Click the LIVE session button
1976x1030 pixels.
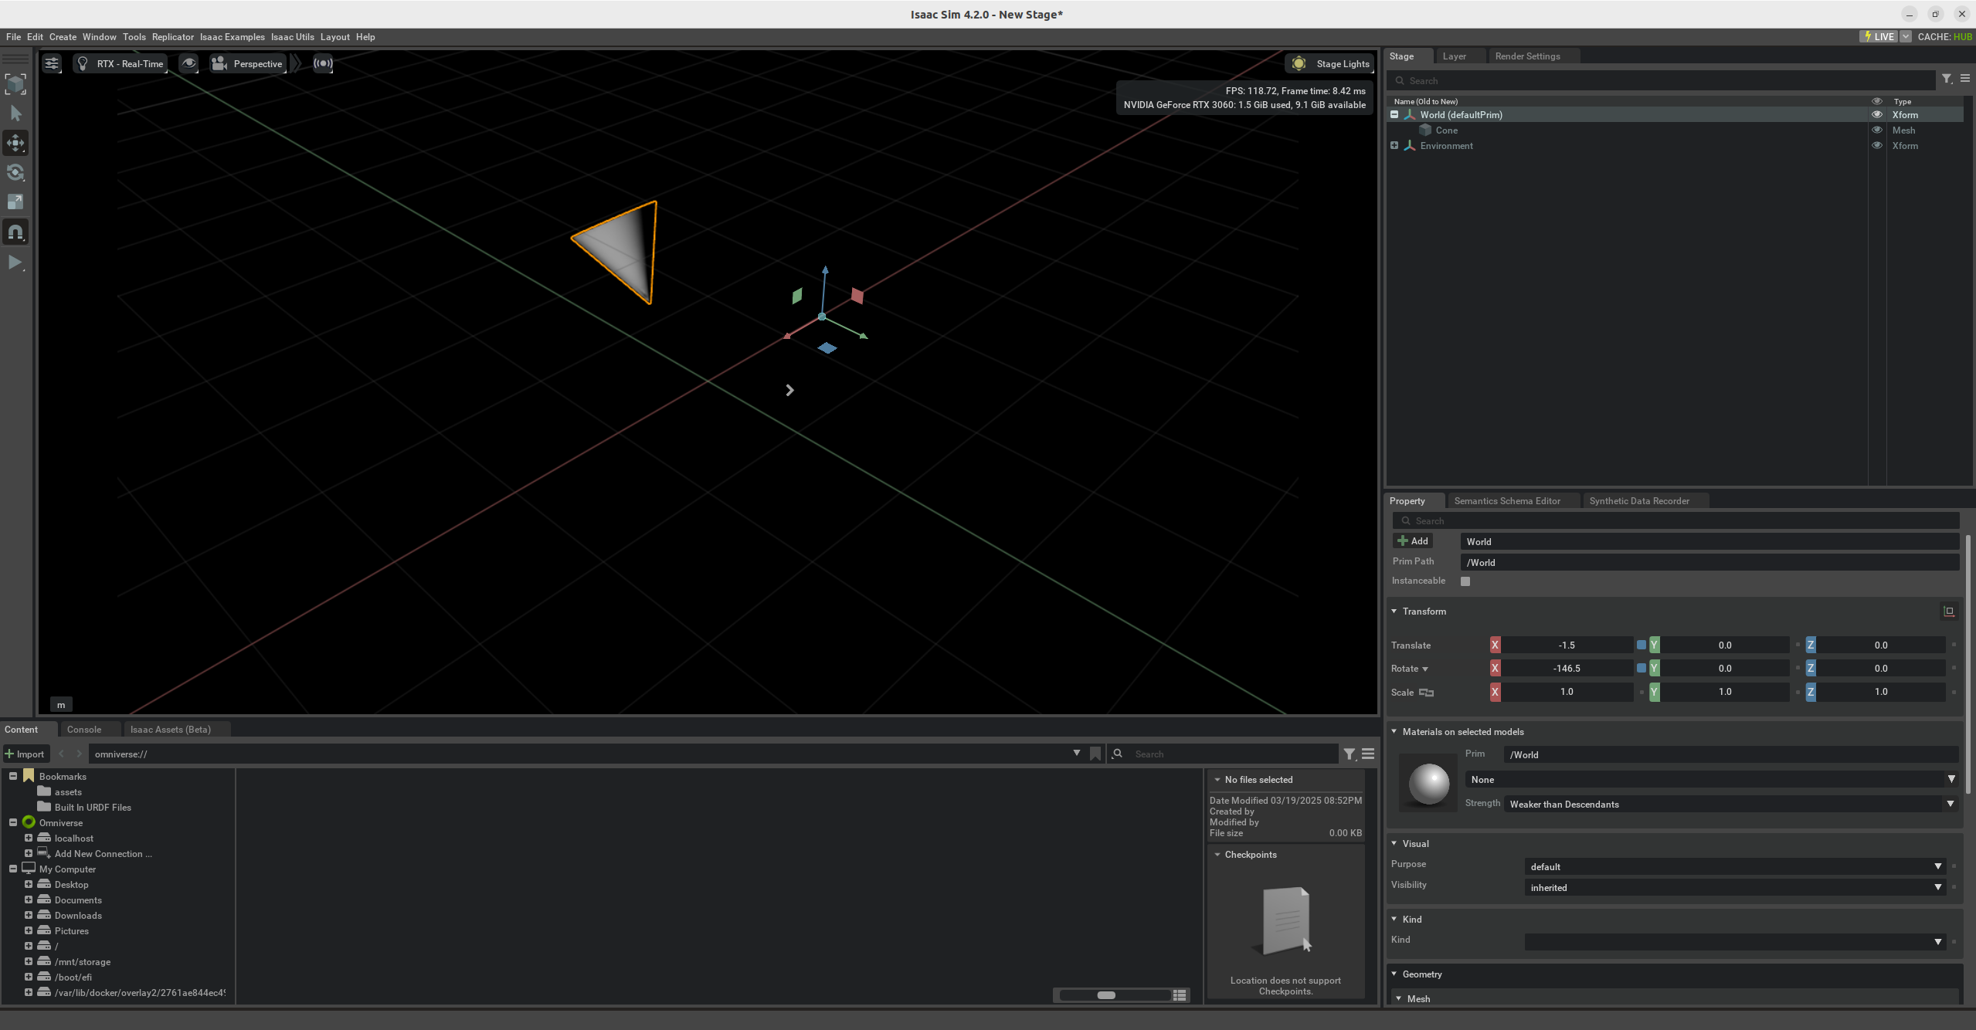click(1878, 36)
